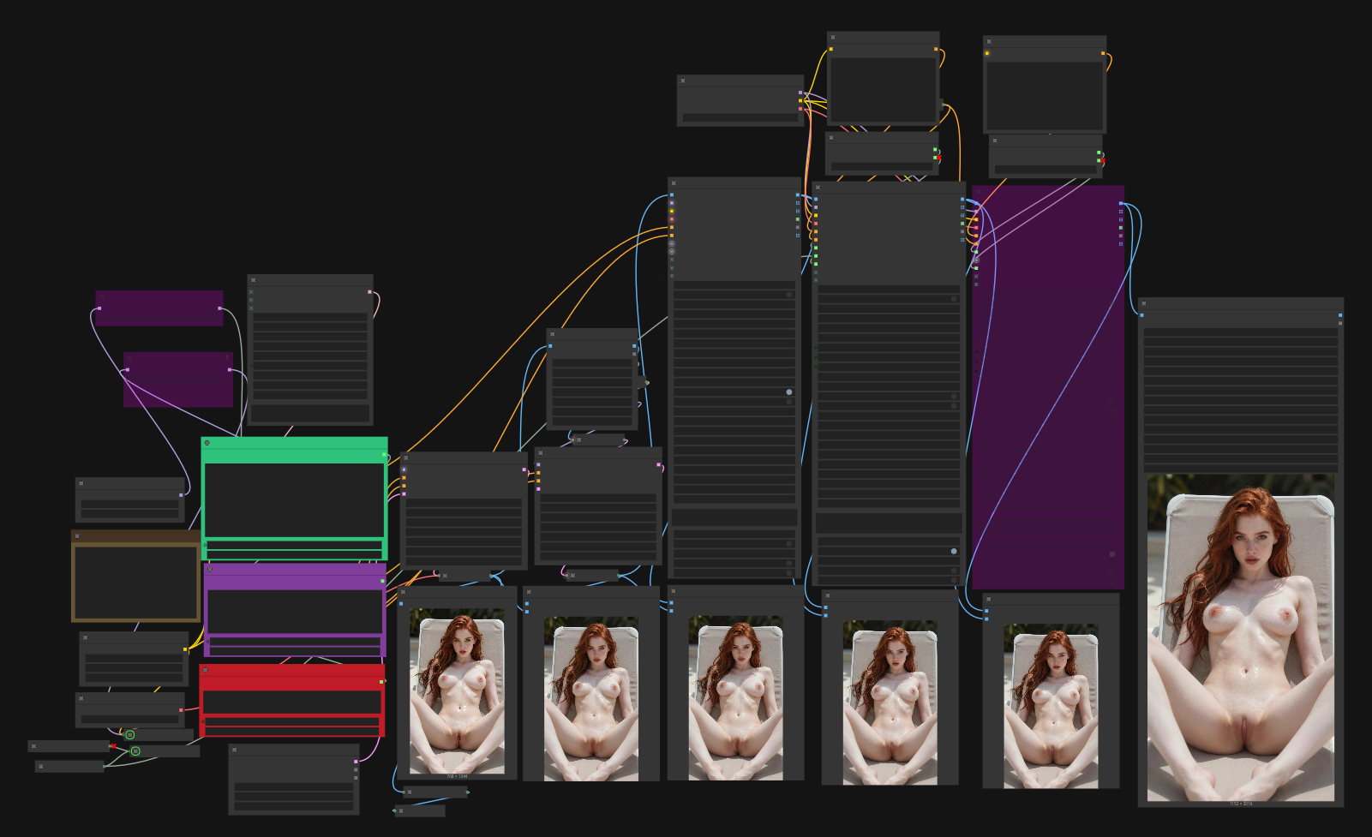Screen dimensions: 1372x837
Task: Click the upper green circular reroute icon
Action: (x=130, y=735)
